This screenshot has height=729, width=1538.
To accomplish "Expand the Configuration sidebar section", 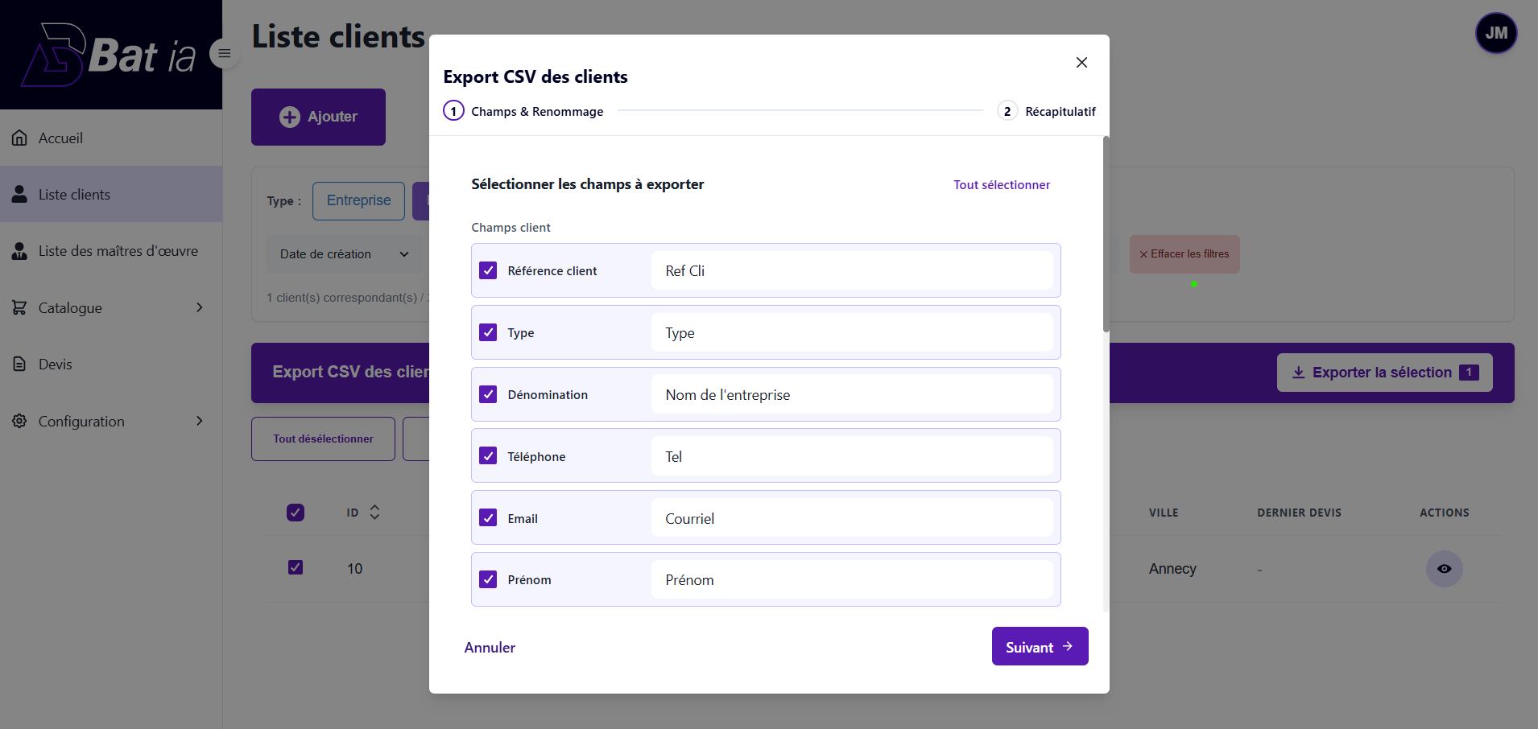I will (x=199, y=421).
